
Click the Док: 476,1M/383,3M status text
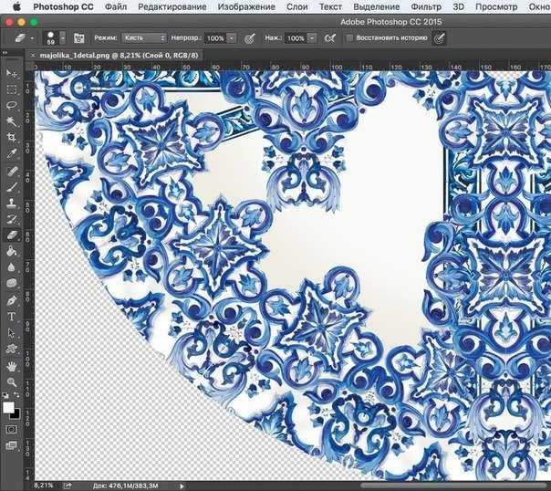pyautogui.click(x=126, y=486)
